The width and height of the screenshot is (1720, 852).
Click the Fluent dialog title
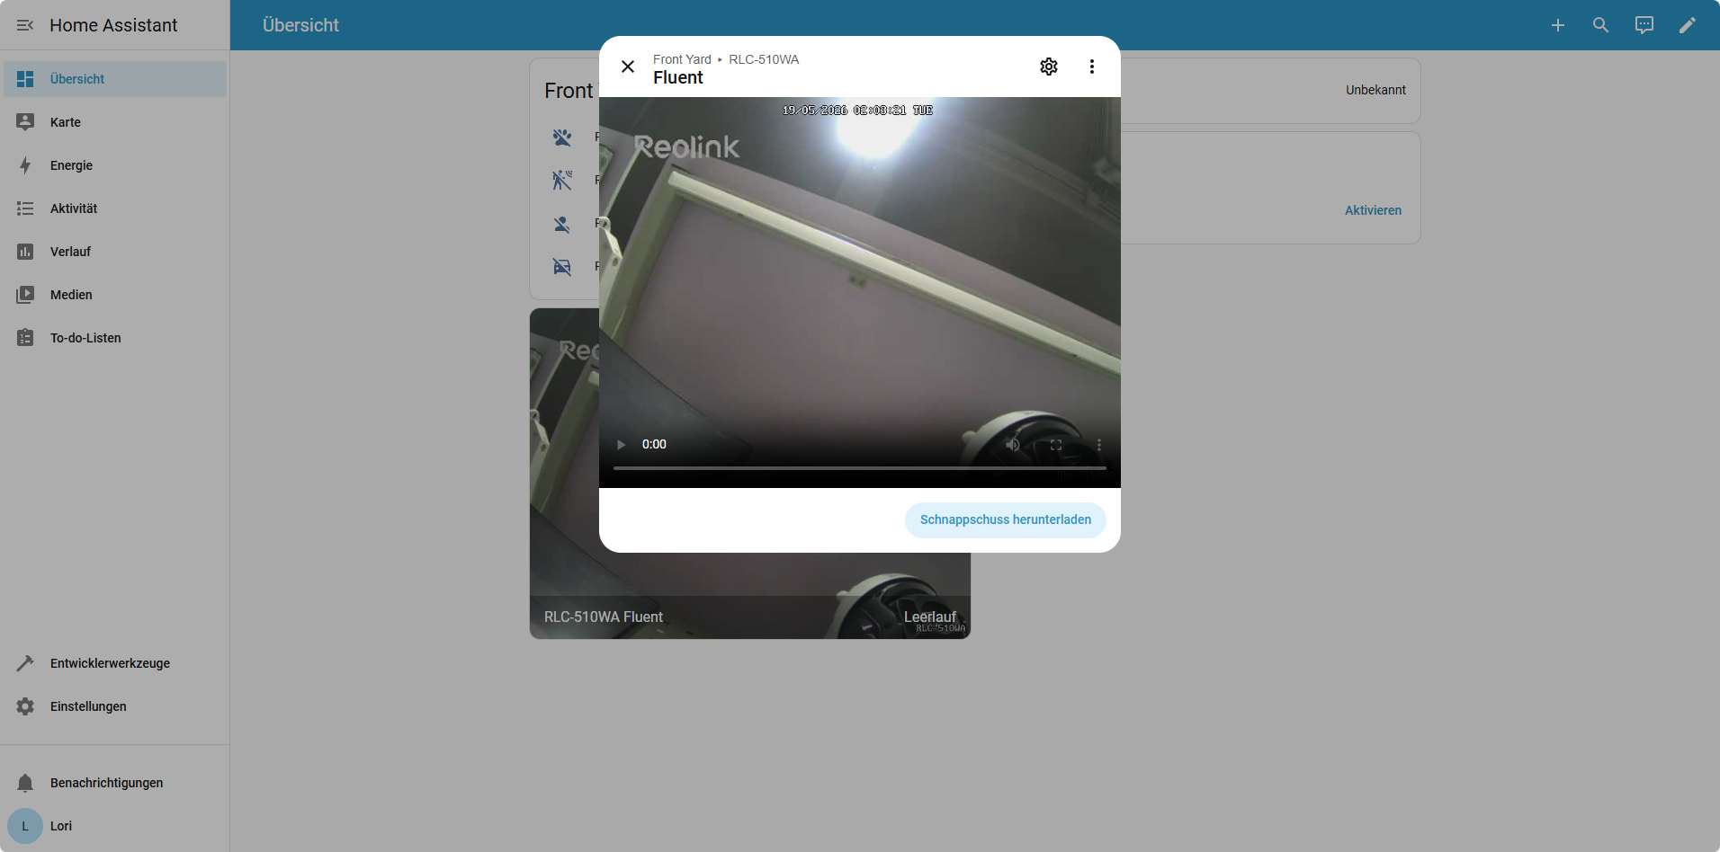678,77
